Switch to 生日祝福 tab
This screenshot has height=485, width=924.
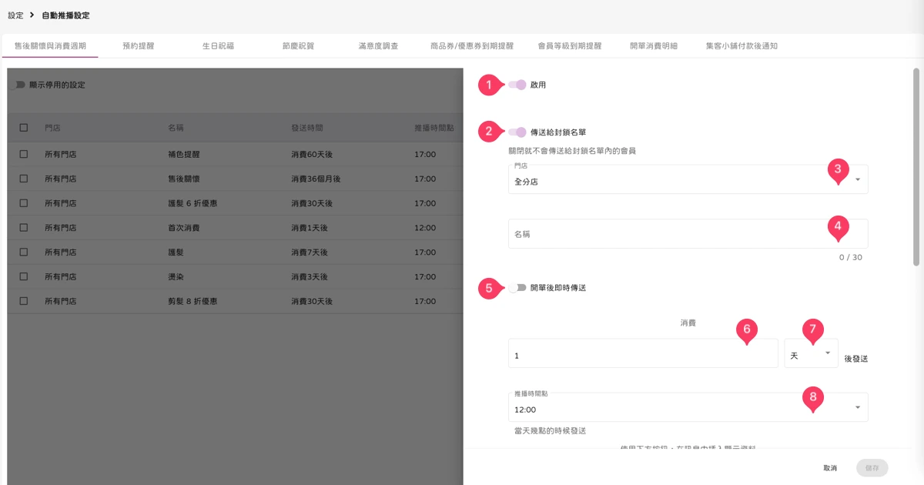point(218,46)
